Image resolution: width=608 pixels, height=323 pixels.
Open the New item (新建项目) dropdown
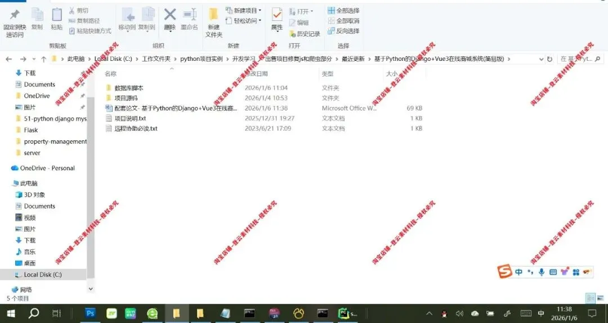click(x=244, y=11)
